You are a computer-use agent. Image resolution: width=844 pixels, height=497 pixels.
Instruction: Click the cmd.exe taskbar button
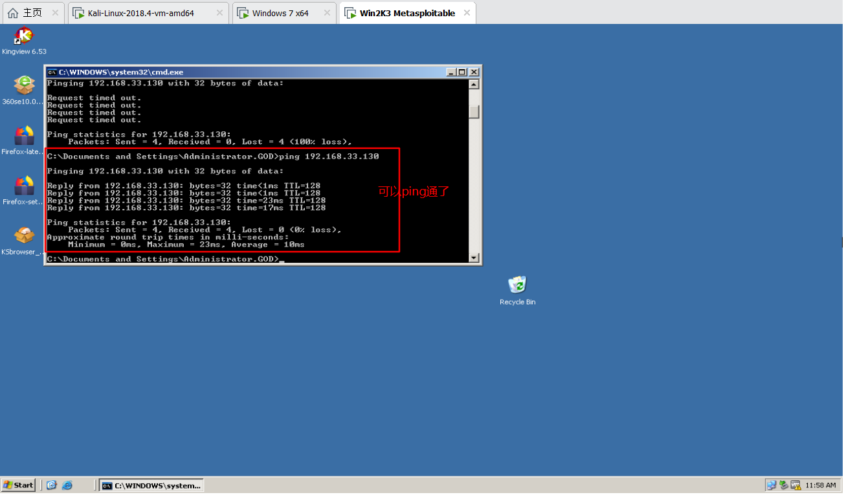[x=152, y=485]
